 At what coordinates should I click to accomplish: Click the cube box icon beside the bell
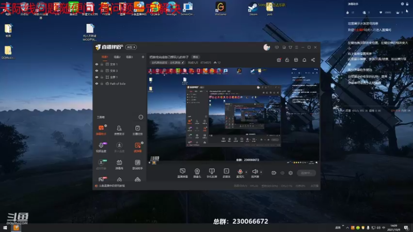[296, 60]
